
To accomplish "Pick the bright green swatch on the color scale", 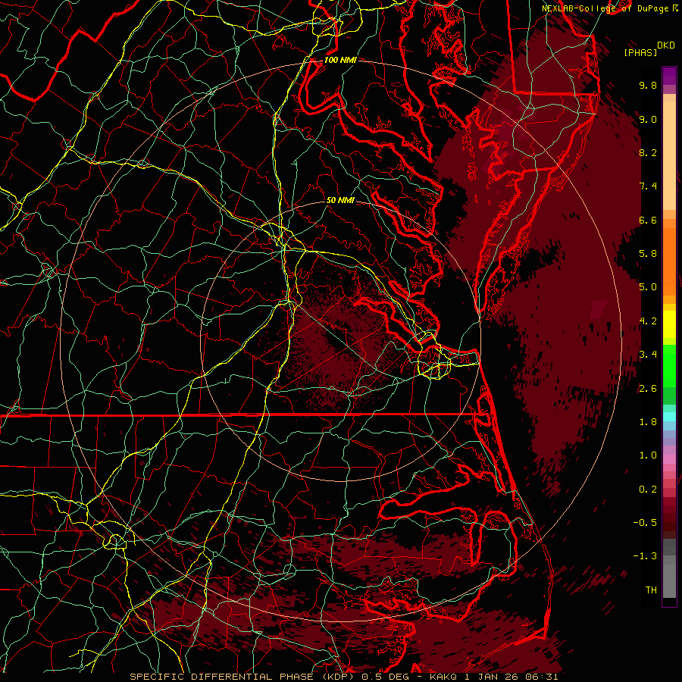I will 669,365.
